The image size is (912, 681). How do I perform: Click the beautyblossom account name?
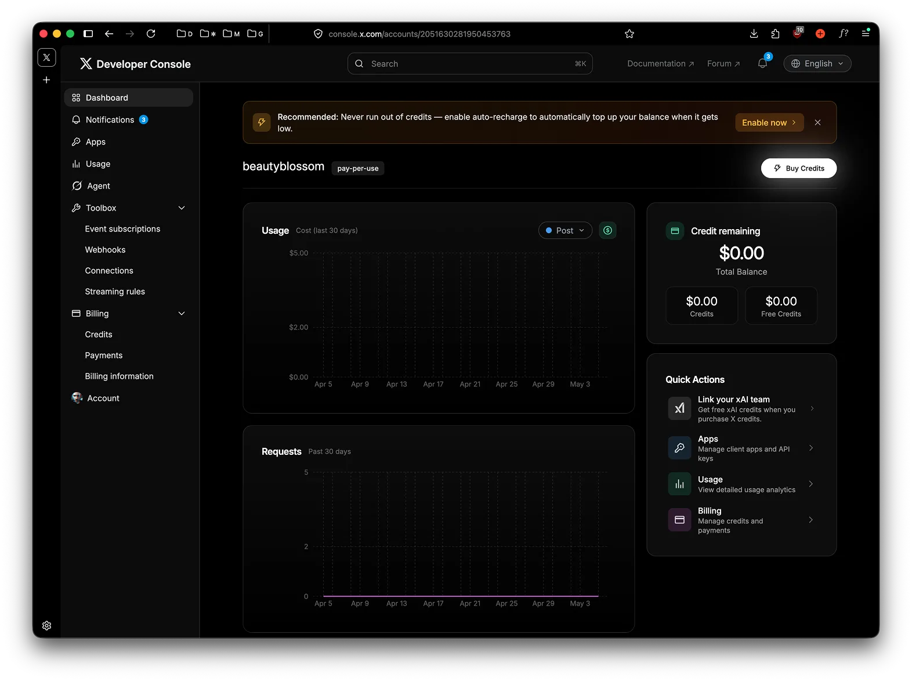tap(283, 166)
